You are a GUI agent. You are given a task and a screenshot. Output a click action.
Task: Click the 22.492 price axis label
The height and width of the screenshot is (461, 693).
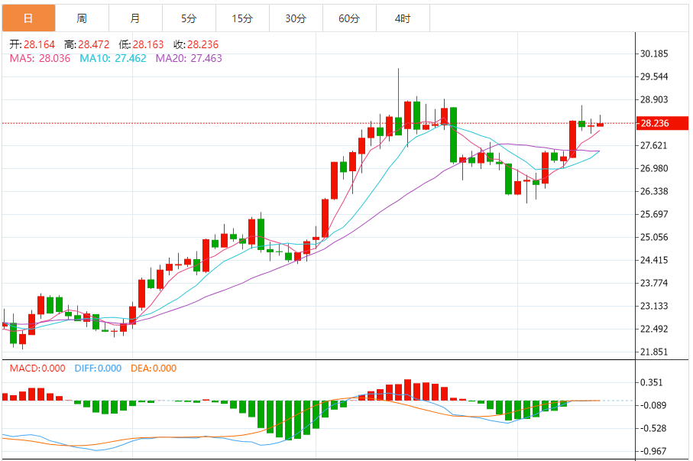click(x=654, y=330)
